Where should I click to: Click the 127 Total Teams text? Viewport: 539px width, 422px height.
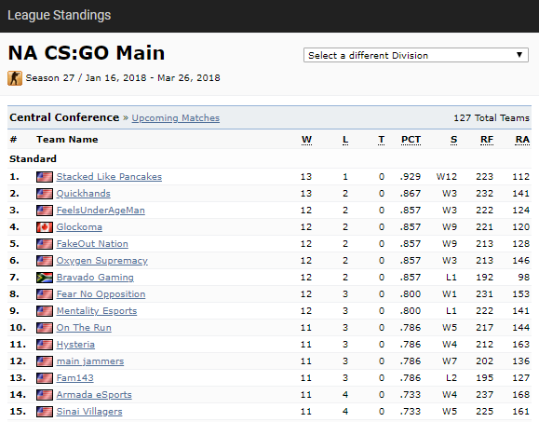(x=492, y=118)
